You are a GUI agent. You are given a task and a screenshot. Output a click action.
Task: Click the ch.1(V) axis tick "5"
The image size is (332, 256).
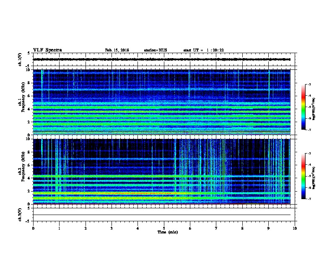(29, 53)
